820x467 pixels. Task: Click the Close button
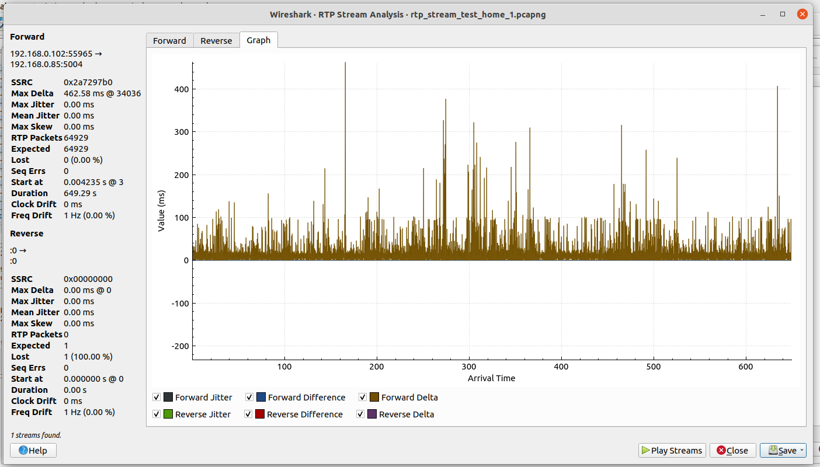pyautogui.click(x=732, y=451)
